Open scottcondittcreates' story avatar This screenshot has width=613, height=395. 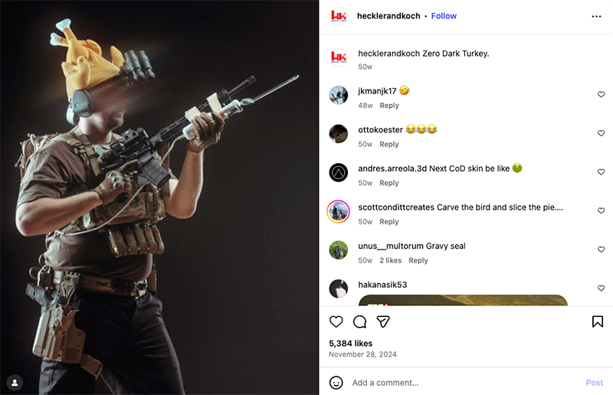tap(339, 211)
